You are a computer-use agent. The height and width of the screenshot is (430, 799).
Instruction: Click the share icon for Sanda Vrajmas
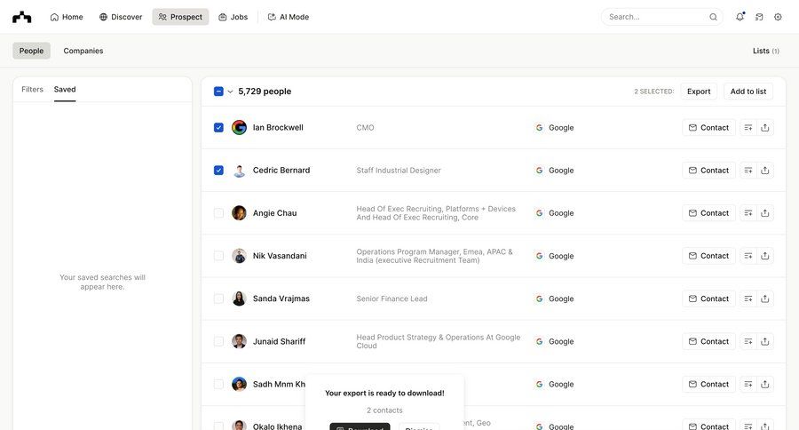765,299
